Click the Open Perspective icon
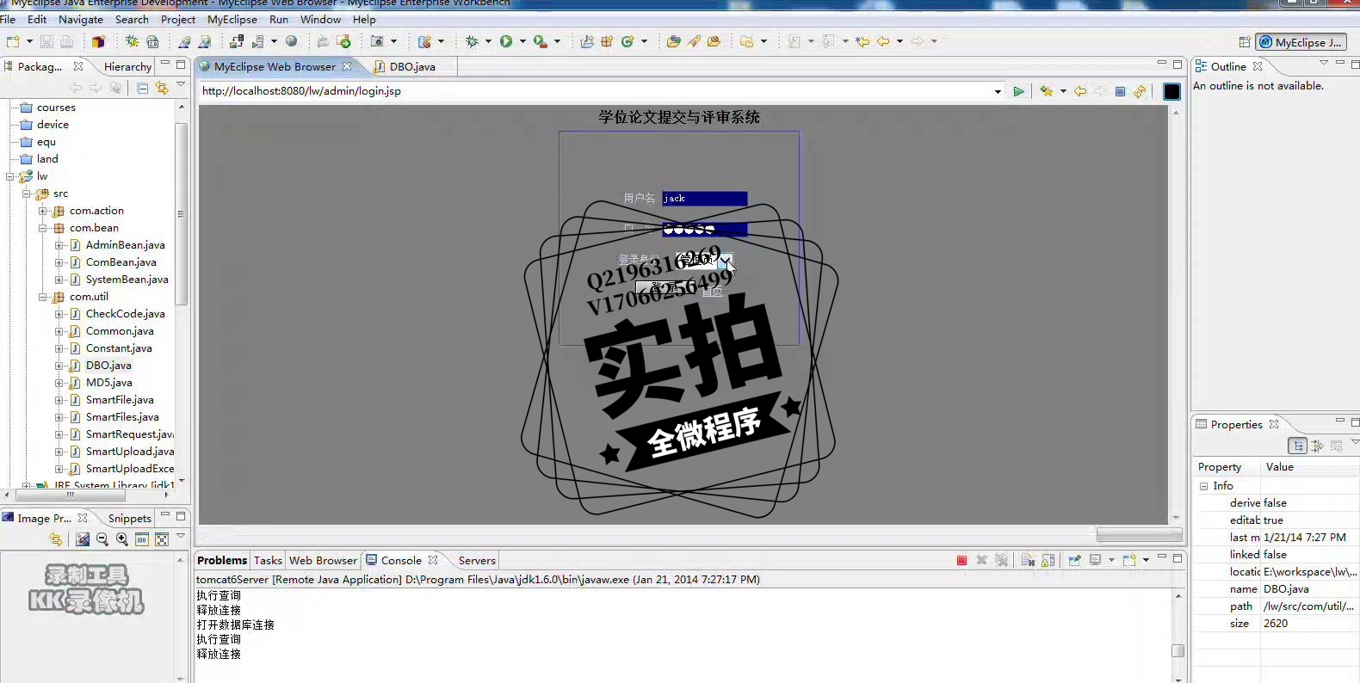Viewport: 1360px width, 683px height. 1245,42
